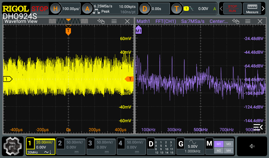Open the Rigol gear main menu
269x158 pixels.
click(x=13, y=146)
